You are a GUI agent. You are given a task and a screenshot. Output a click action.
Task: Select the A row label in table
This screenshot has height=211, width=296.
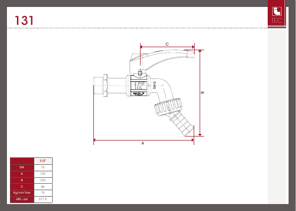pyautogui.click(x=22, y=174)
